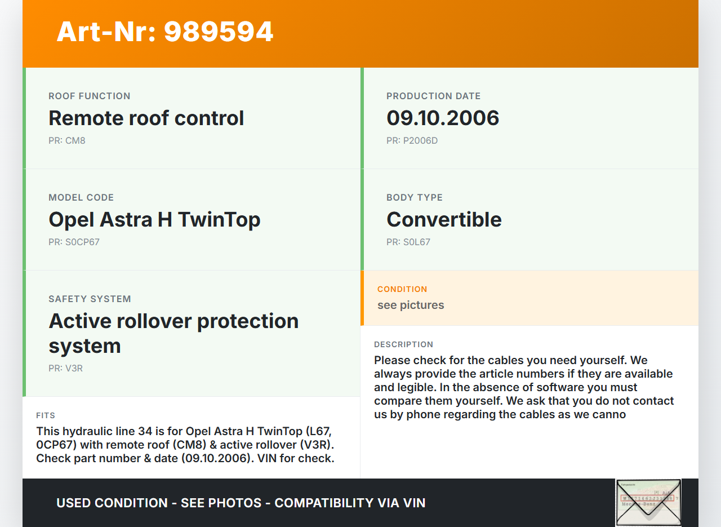Click the FITS section label
Screen dimensions: 721x527
tap(46, 415)
